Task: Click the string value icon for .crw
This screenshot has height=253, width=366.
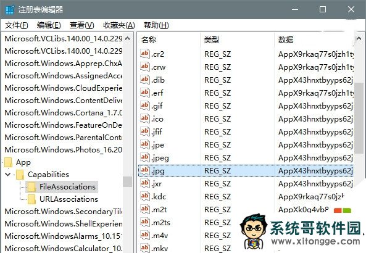Action: [x=144, y=67]
